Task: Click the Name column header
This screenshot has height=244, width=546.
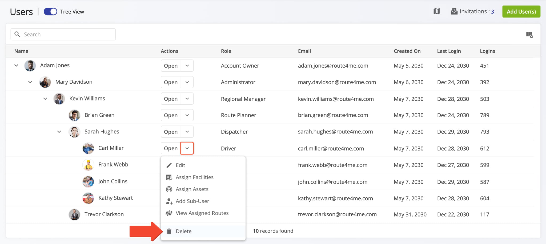Action: (x=21, y=51)
